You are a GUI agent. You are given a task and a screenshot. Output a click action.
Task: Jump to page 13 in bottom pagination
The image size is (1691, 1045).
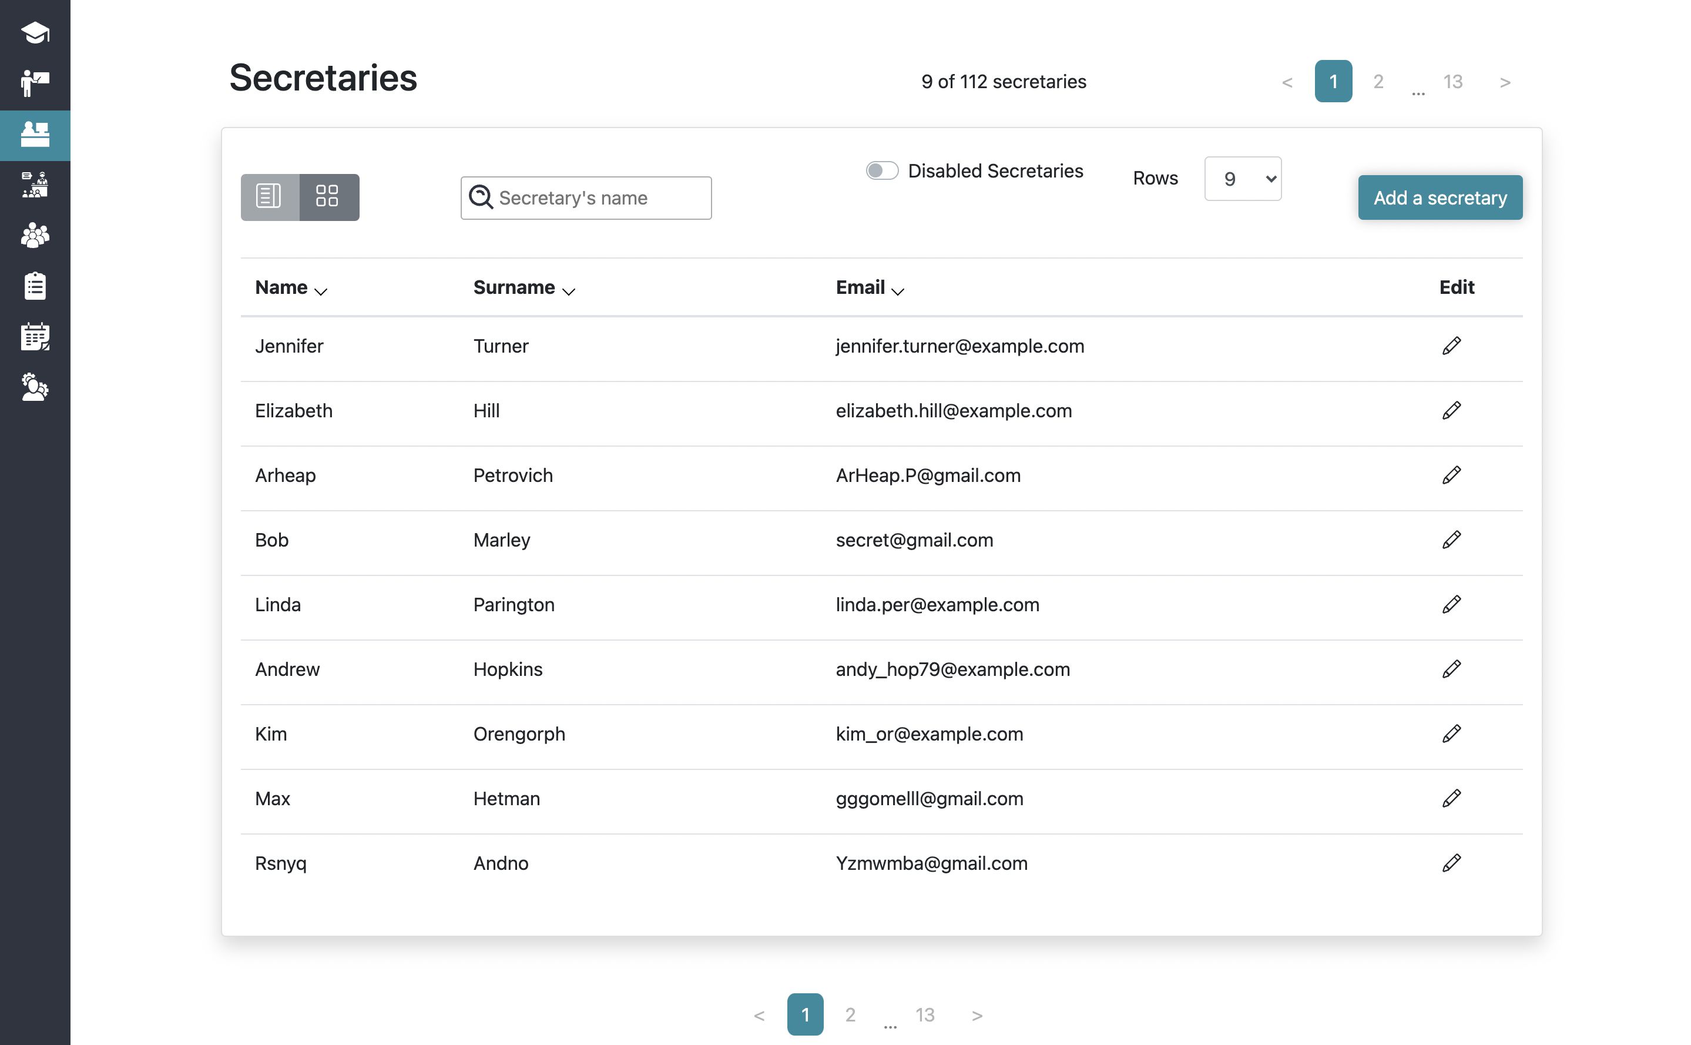924,1014
